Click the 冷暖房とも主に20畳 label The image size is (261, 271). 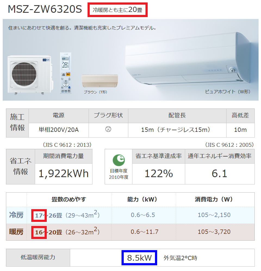point(117,10)
